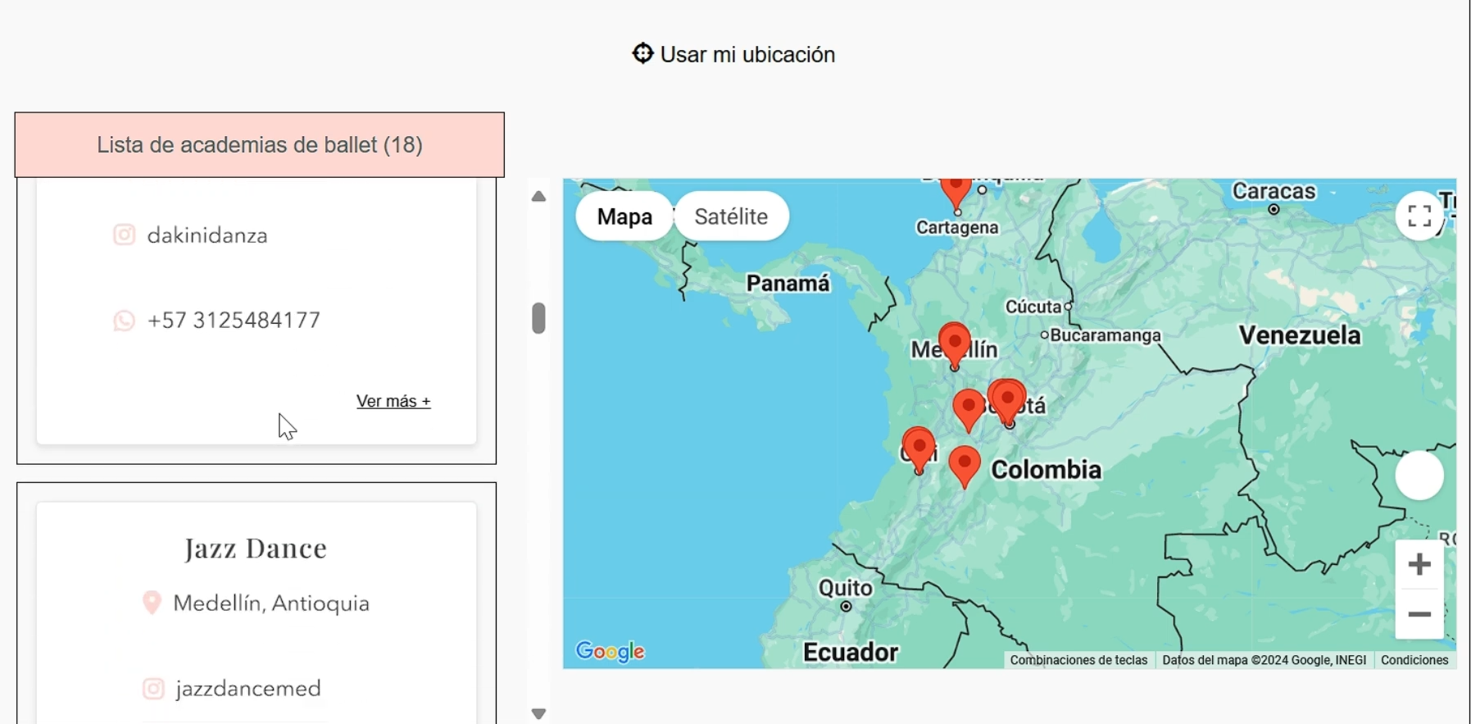1471x724 pixels.
Task: Click the WhatsApp icon beside +57 3125484177
Action: pos(124,321)
